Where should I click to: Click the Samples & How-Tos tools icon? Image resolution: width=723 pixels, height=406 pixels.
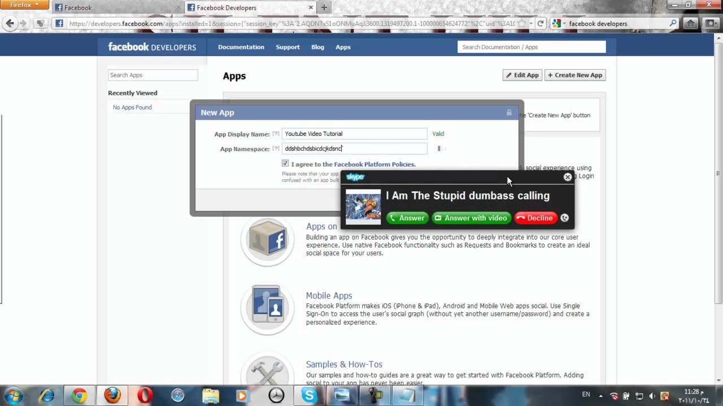[267, 369]
